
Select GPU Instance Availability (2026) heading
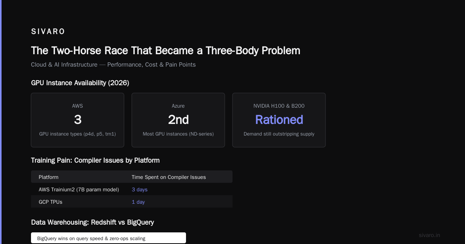click(80, 83)
